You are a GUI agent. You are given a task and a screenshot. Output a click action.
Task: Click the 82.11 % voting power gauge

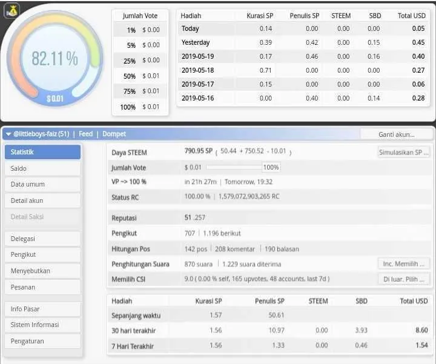coord(54,59)
